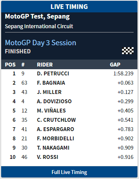Click the checkered flag icon
This screenshot has width=139, height=179.
point(128,51)
